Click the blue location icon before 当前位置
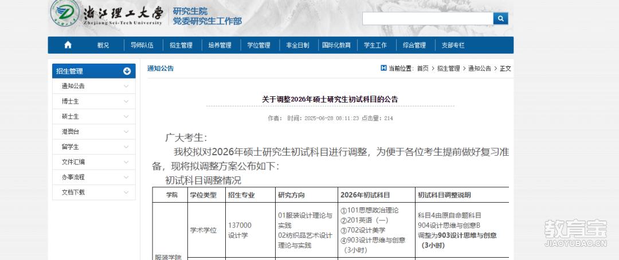Image resolution: width=619 pixels, height=260 pixels. (383, 68)
